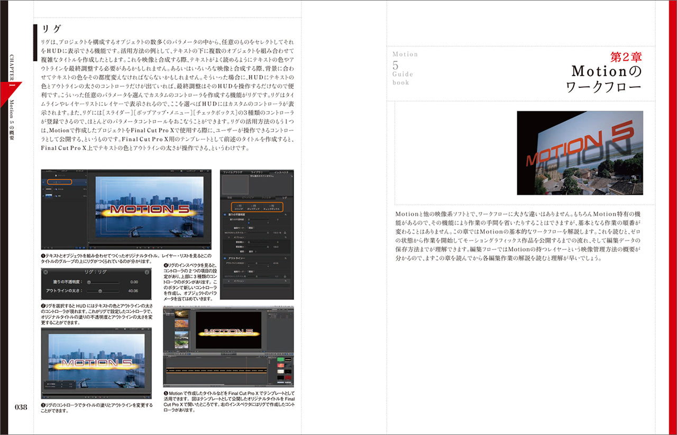677x435 pixels.
Task: Click the 第2章 chapter heading
Action: (626, 57)
